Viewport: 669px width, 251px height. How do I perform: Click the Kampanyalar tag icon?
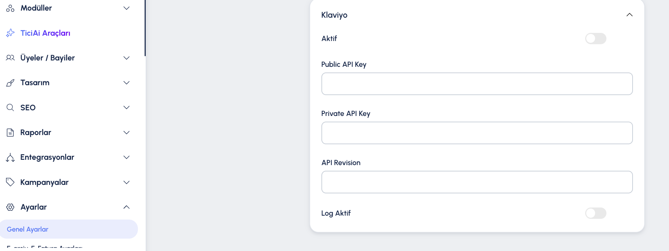tap(10, 182)
